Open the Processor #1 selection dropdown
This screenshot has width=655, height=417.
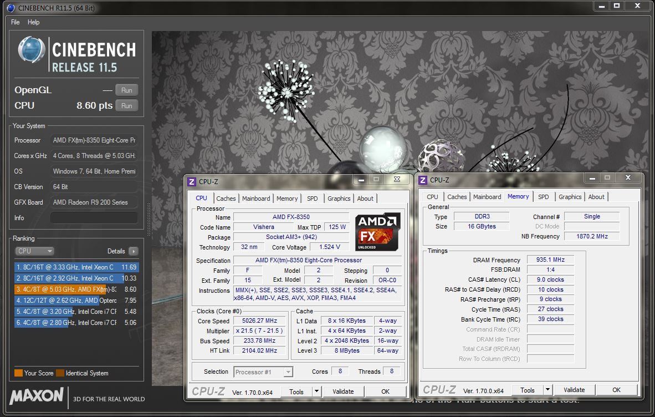pos(263,372)
